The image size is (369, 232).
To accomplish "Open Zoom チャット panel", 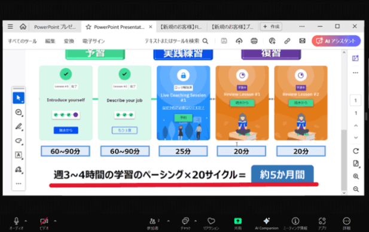I will coord(185,224).
